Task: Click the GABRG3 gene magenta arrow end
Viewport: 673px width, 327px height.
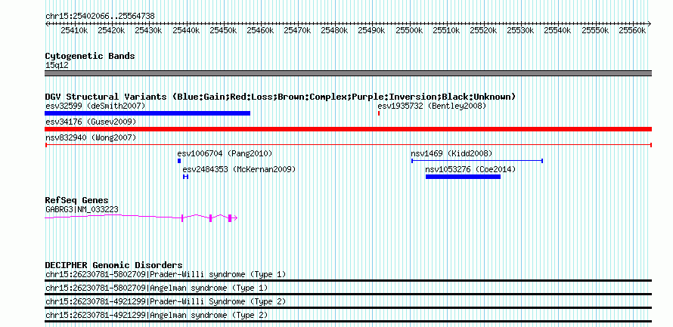Action: coord(234,218)
